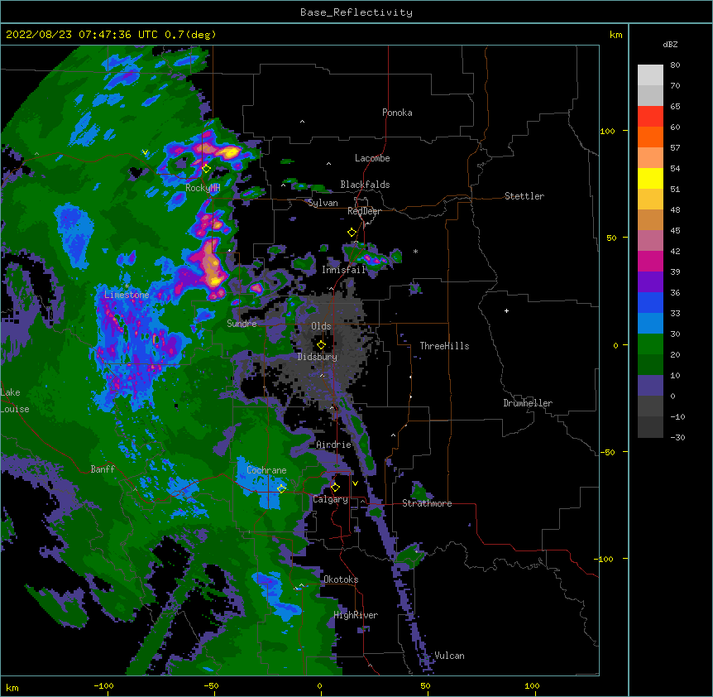713x697 pixels.
Task: Click the Cochrane town label
Action: (266, 470)
